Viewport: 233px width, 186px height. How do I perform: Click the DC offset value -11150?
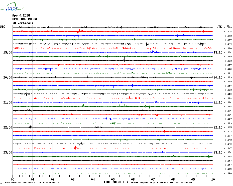pos(228,152)
